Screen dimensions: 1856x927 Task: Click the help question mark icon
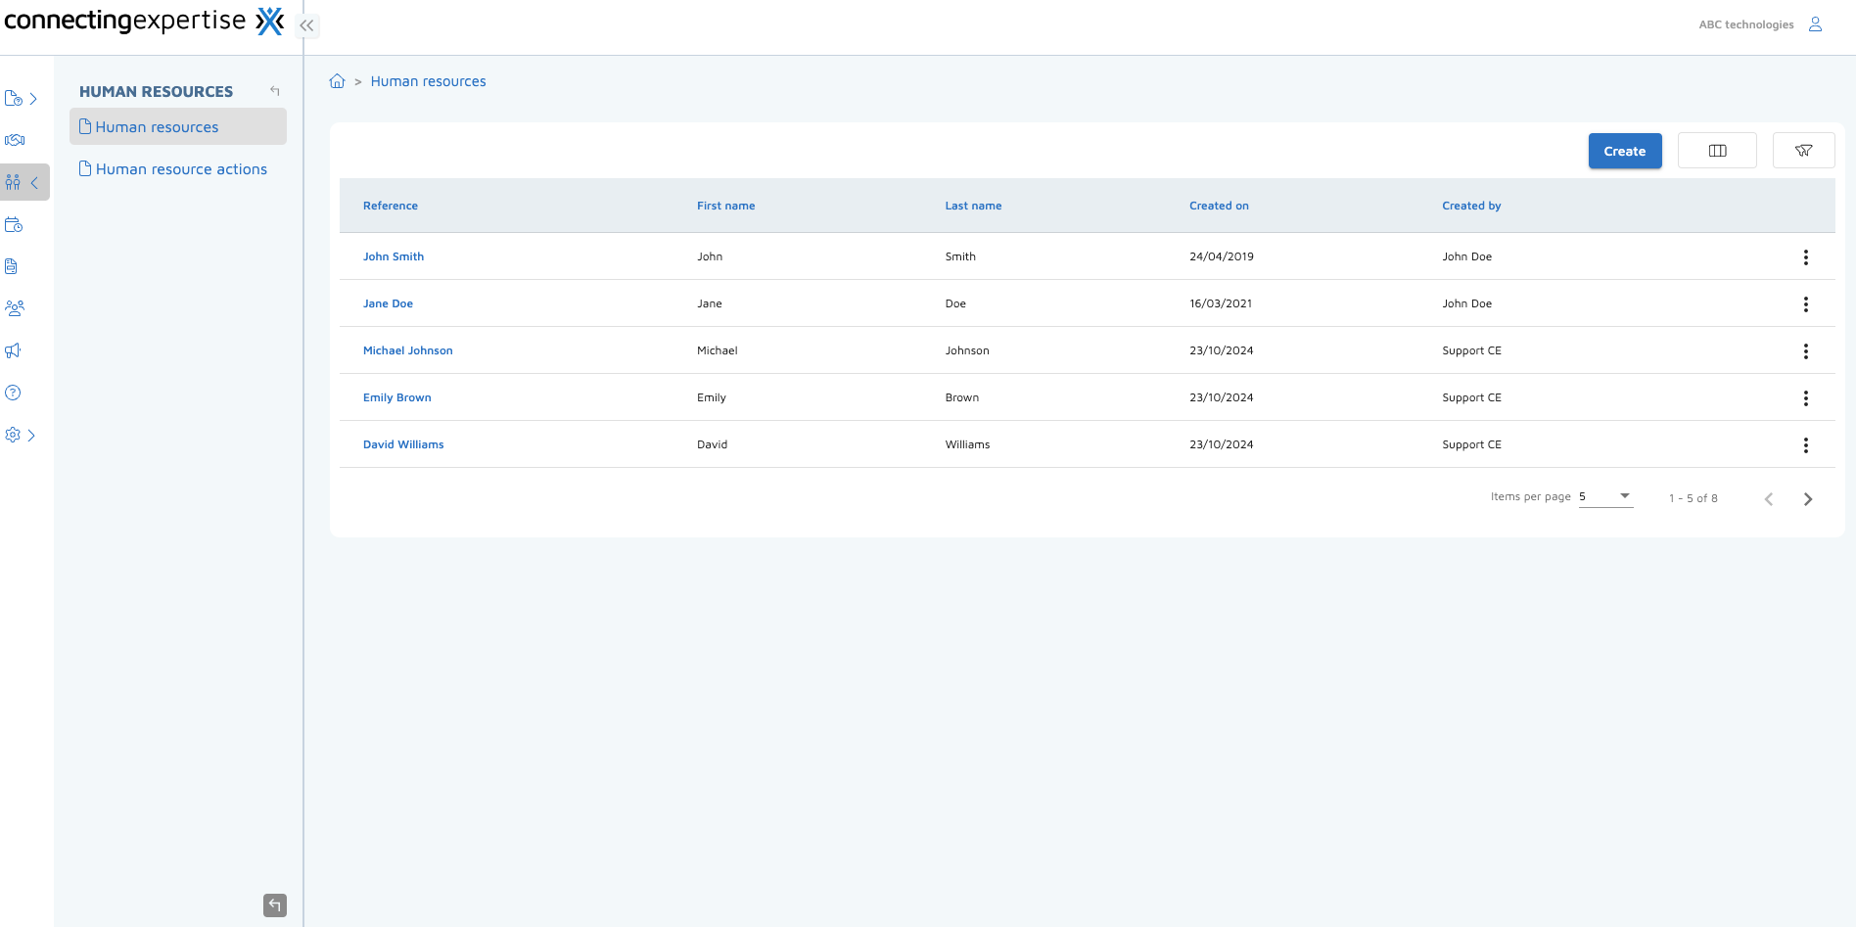point(13,393)
